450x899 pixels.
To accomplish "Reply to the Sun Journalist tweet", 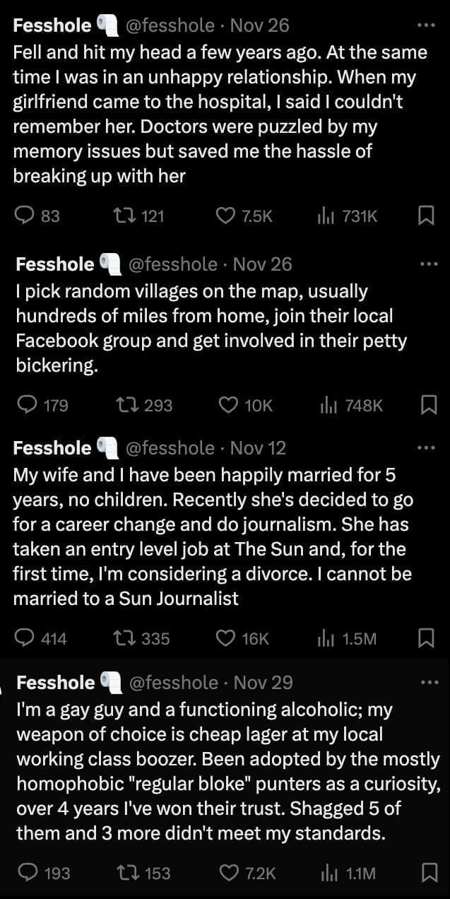I will (25, 639).
